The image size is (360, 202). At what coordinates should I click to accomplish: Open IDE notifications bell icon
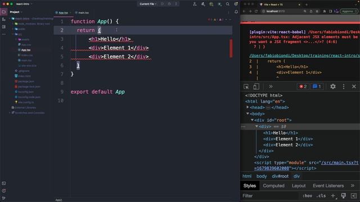click(236, 12)
